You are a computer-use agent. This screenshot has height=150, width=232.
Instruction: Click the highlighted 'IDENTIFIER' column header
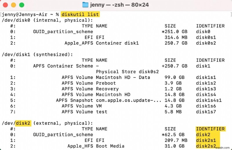point(211,129)
